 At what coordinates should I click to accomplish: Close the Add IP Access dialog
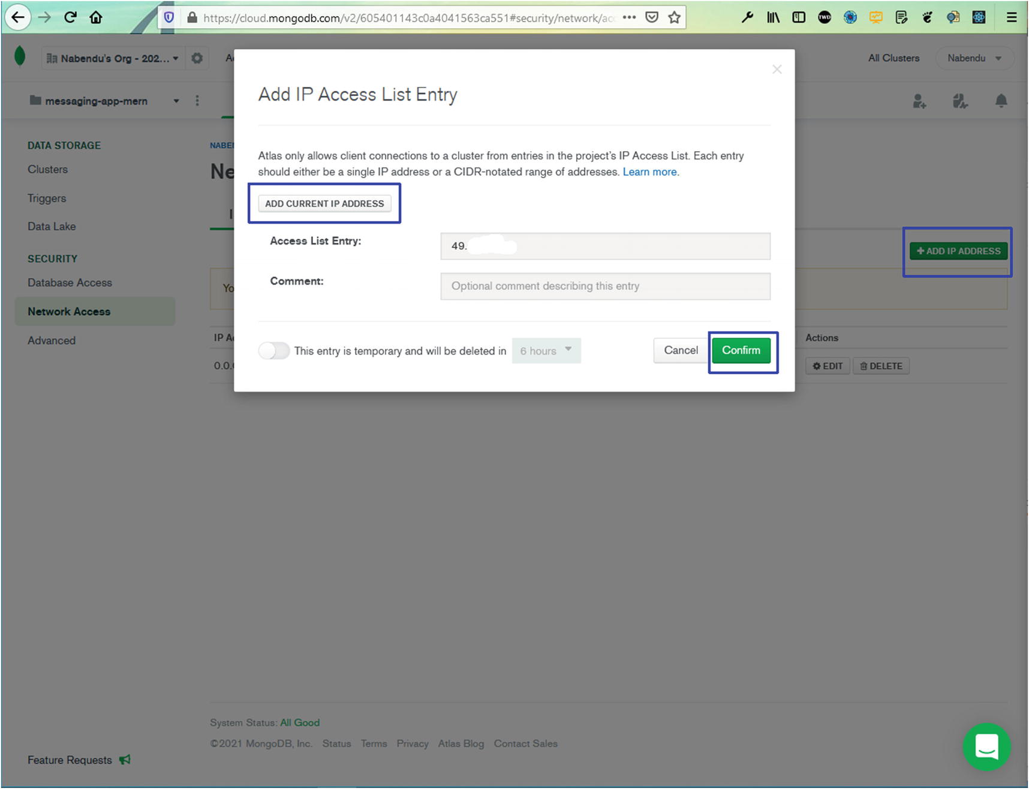click(x=777, y=70)
